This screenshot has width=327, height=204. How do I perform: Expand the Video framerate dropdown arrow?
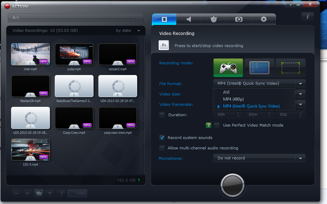[x=300, y=104]
